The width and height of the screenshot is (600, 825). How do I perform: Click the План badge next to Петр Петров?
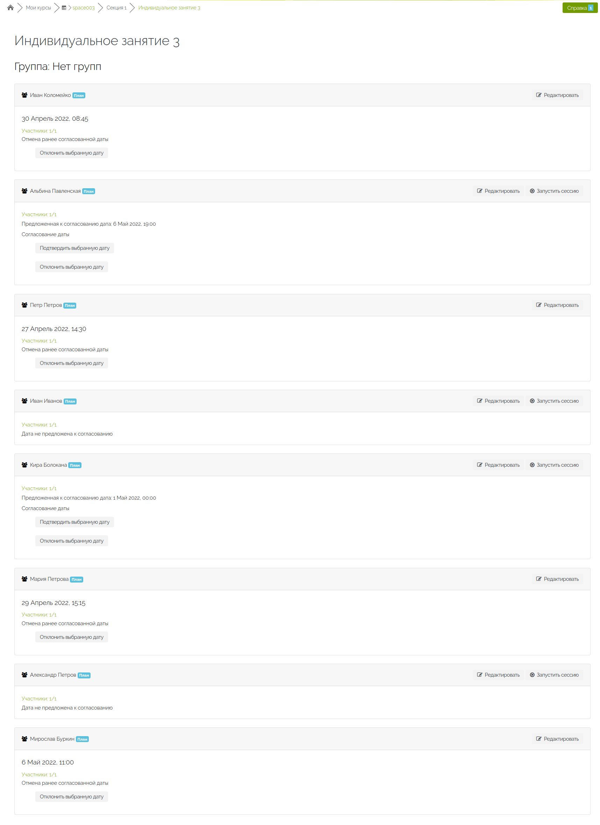coord(70,305)
